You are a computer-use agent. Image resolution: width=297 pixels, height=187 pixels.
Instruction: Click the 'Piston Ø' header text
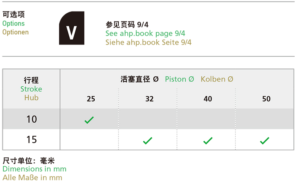click(x=179, y=79)
